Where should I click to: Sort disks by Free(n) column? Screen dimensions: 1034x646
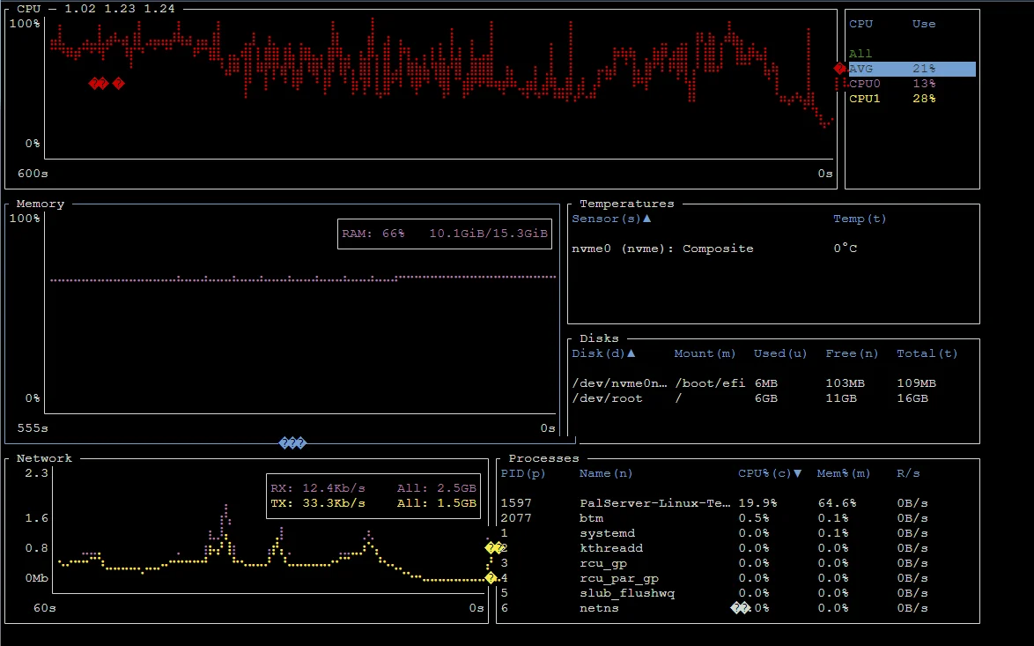[852, 353]
